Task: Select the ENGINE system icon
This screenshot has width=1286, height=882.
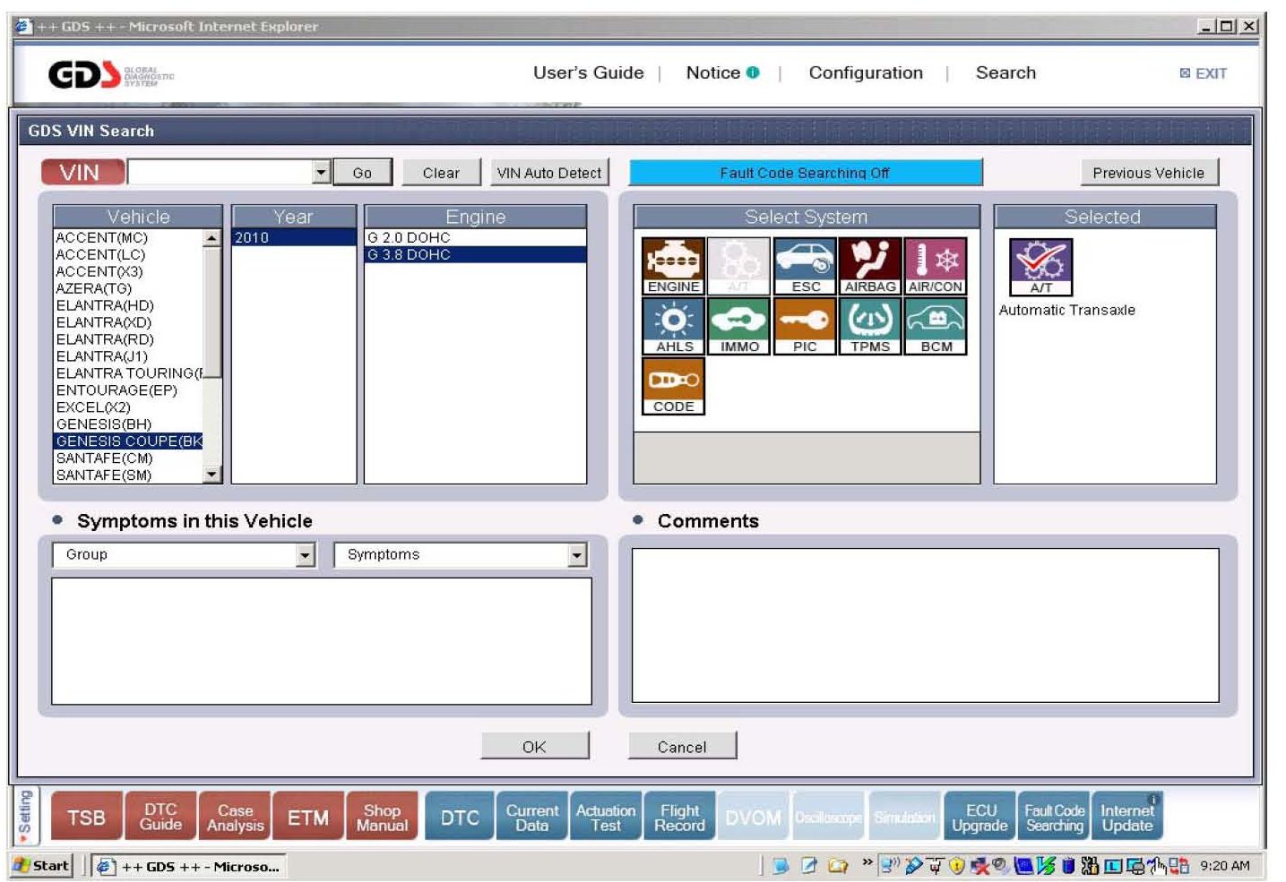Action: [673, 266]
